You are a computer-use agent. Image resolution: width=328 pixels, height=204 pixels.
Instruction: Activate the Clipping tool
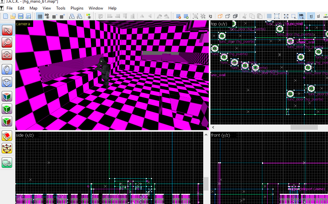[x=7, y=136]
